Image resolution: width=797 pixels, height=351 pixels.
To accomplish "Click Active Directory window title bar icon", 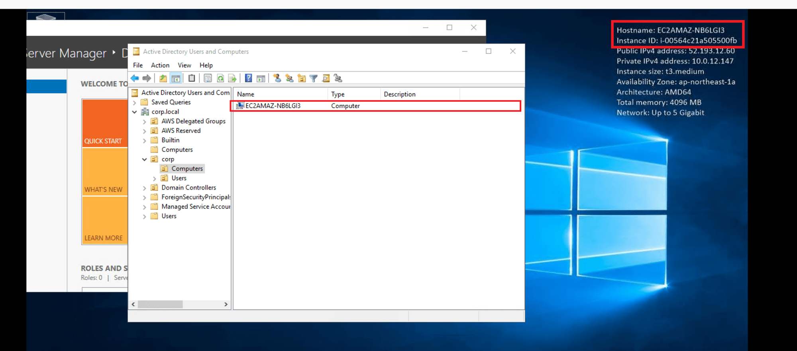I will click(136, 51).
